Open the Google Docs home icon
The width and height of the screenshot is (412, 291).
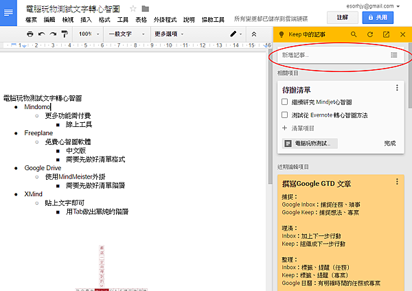point(8,12)
